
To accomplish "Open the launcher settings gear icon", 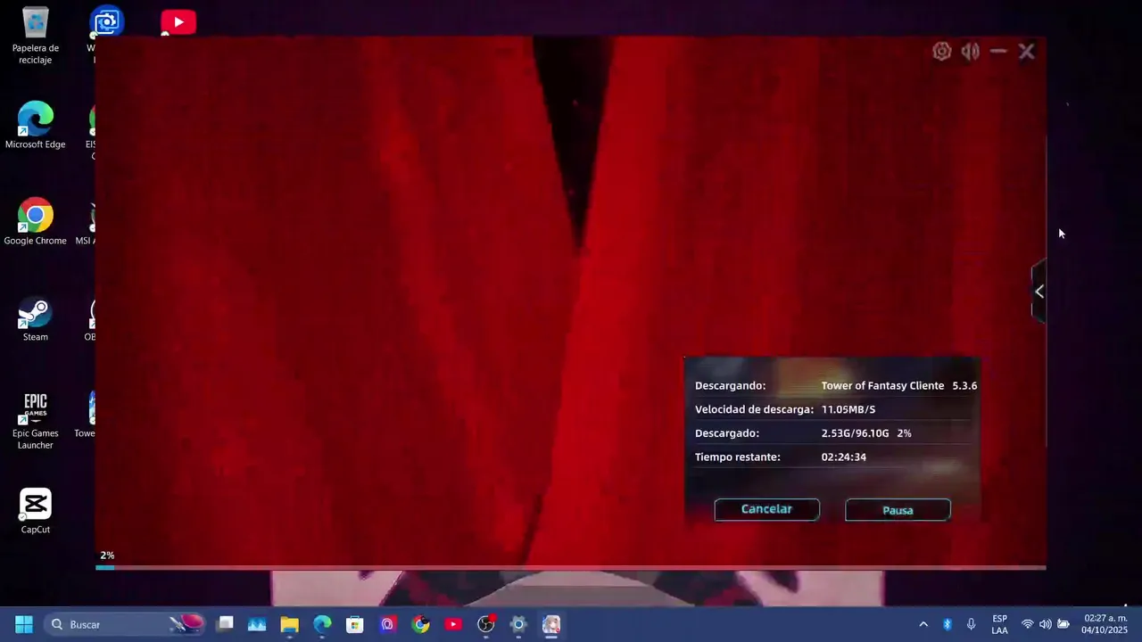I will click(x=941, y=52).
